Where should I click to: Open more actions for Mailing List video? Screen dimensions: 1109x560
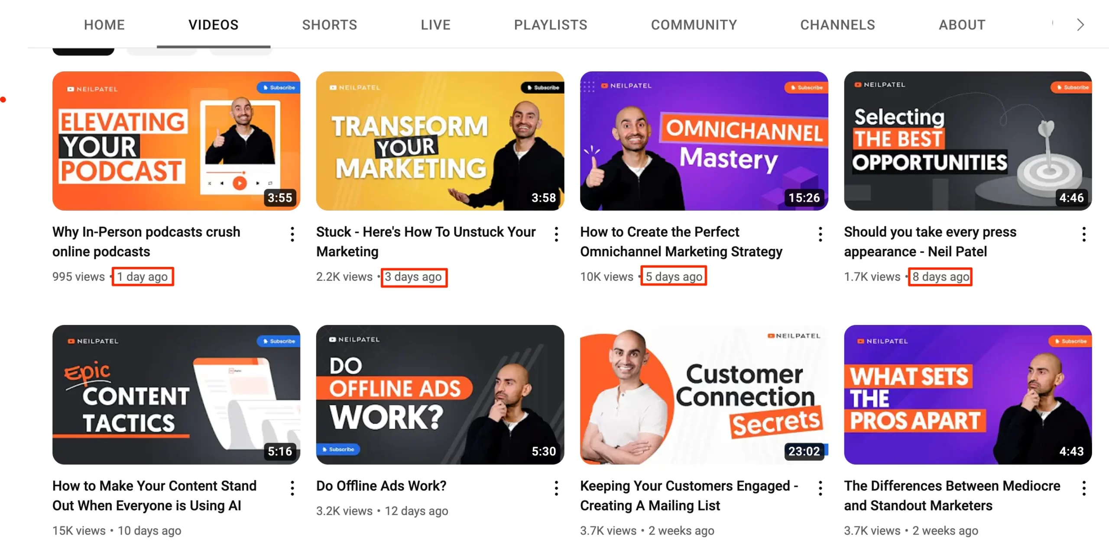coord(820,488)
